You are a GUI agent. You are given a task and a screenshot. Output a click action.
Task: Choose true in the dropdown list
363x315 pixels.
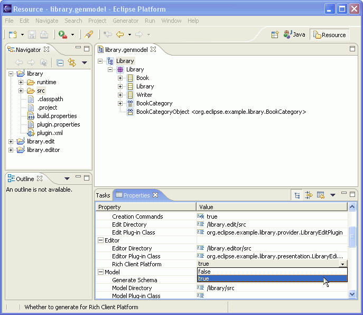tap(272, 278)
